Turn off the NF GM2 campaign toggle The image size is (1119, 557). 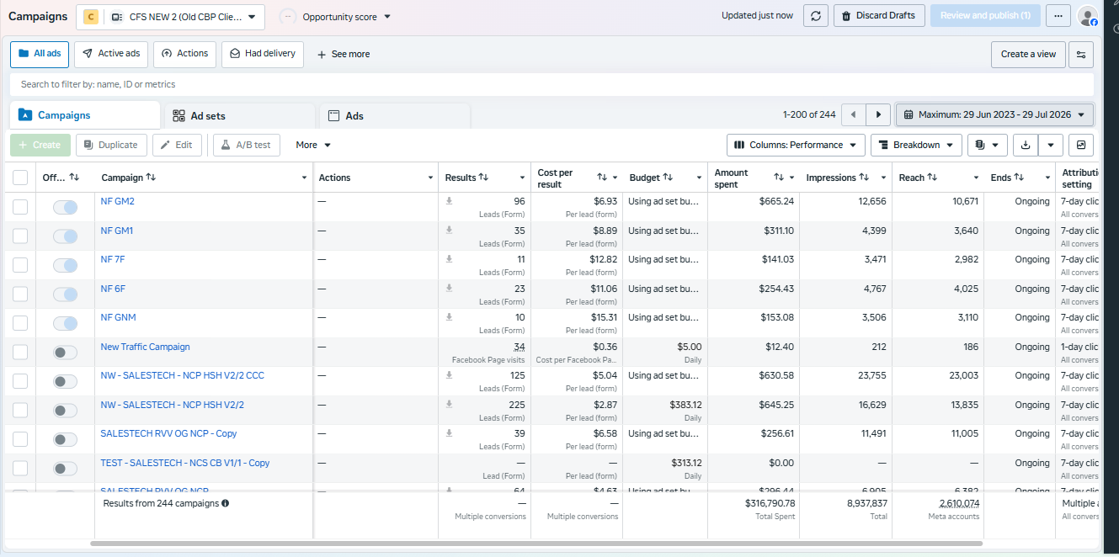pyautogui.click(x=65, y=207)
